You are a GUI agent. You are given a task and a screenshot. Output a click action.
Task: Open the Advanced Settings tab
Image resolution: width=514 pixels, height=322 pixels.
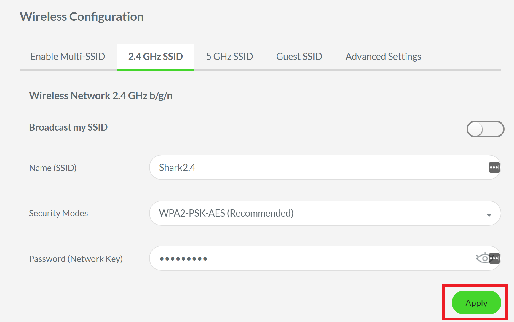tap(383, 56)
